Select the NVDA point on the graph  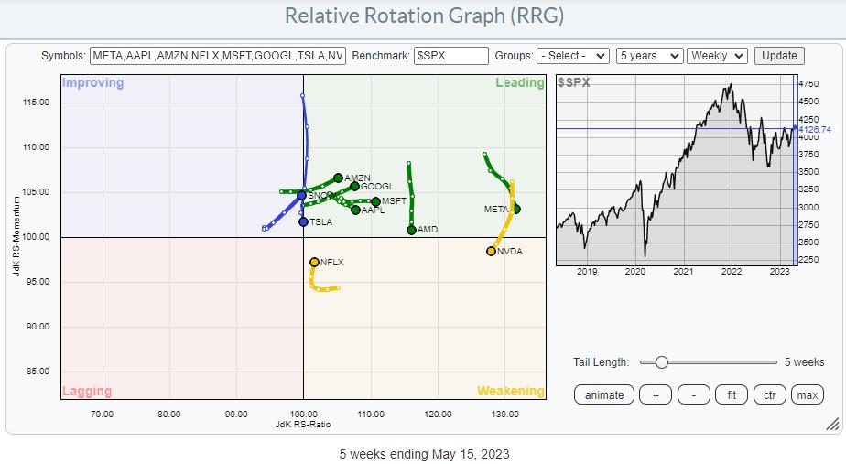click(x=492, y=251)
